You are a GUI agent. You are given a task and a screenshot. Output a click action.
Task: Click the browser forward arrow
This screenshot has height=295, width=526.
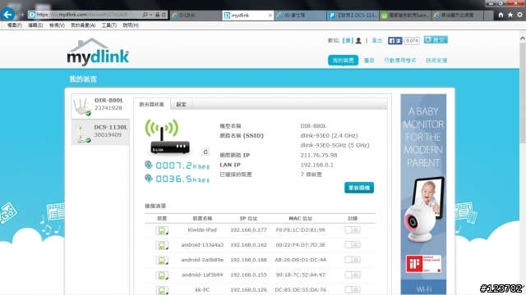[x=21, y=15]
